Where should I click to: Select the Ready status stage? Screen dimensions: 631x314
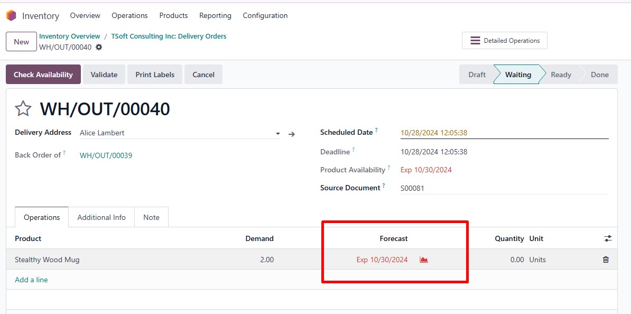[561, 75]
